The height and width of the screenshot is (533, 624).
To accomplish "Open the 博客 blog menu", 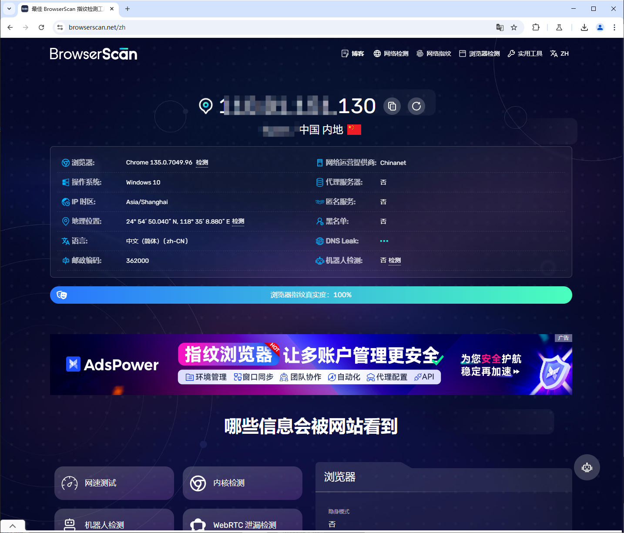I will click(353, 54).
